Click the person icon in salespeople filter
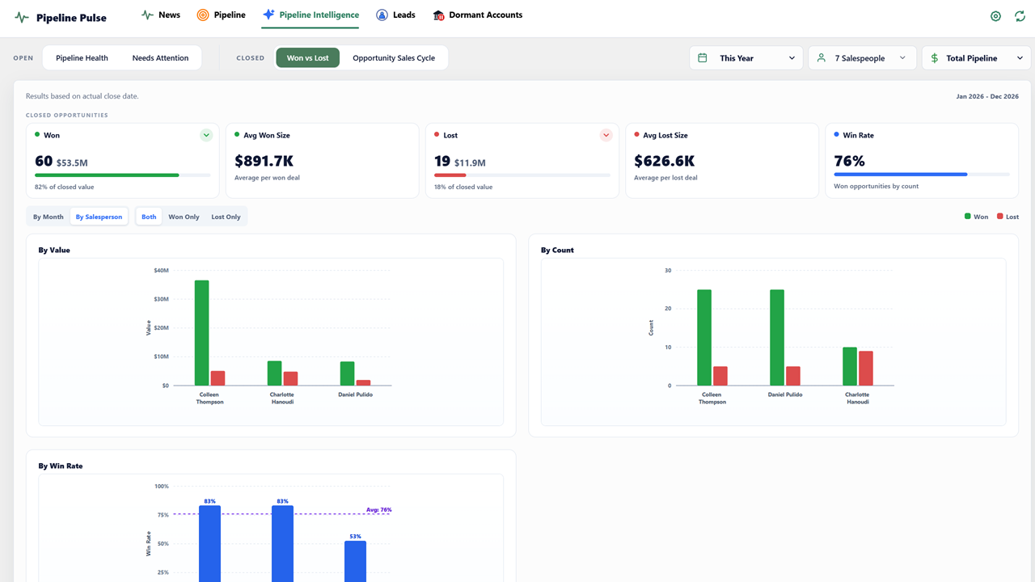 pyautogui.click(x=822, y=58)
